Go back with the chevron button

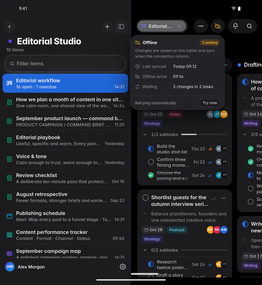(x=9, y=27)
